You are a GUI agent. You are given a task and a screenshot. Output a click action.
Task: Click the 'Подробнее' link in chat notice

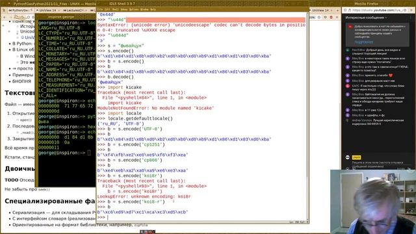click(x=363, y=42)
